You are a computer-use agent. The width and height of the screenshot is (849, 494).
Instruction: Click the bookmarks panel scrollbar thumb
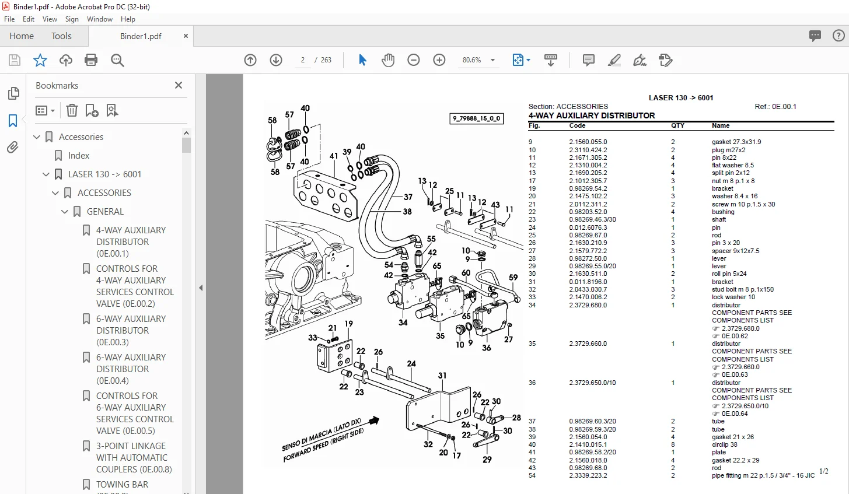point(187,145)
